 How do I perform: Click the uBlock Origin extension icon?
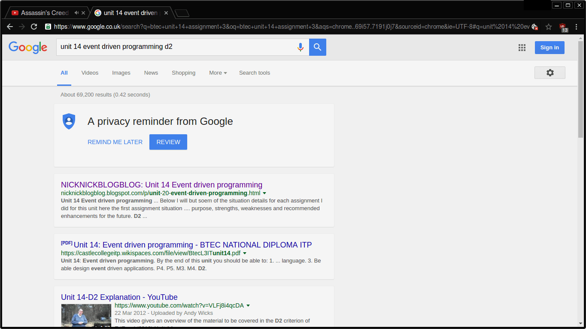click(563, 27)
